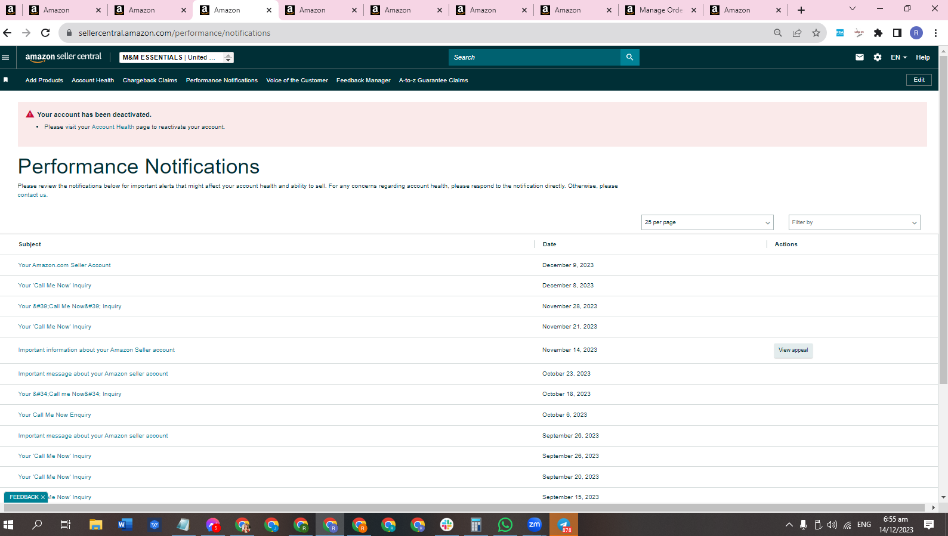Open A-to-z Guarantee Claims
Image resolution: width=948 pixels, height=536 pixels.
pos(433,80)
